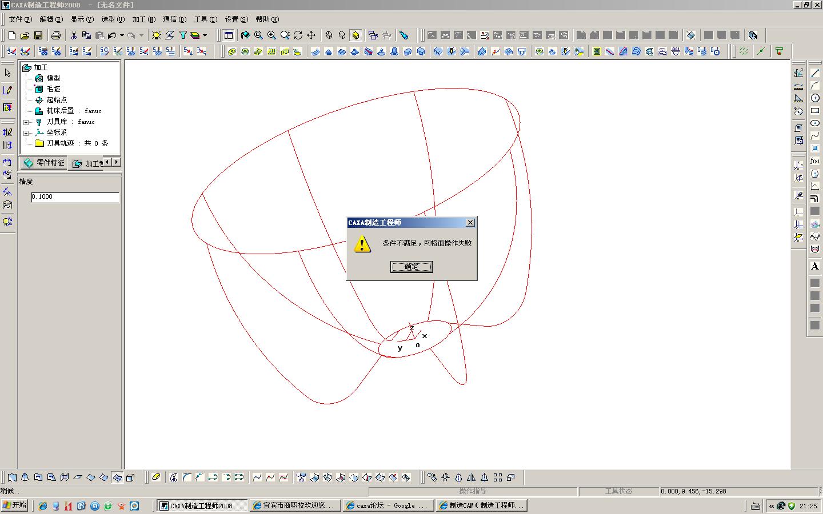The image size is (823, 514).
Task: Select the arrow pointer tool on left toolbar
Action: click(7, 73)
